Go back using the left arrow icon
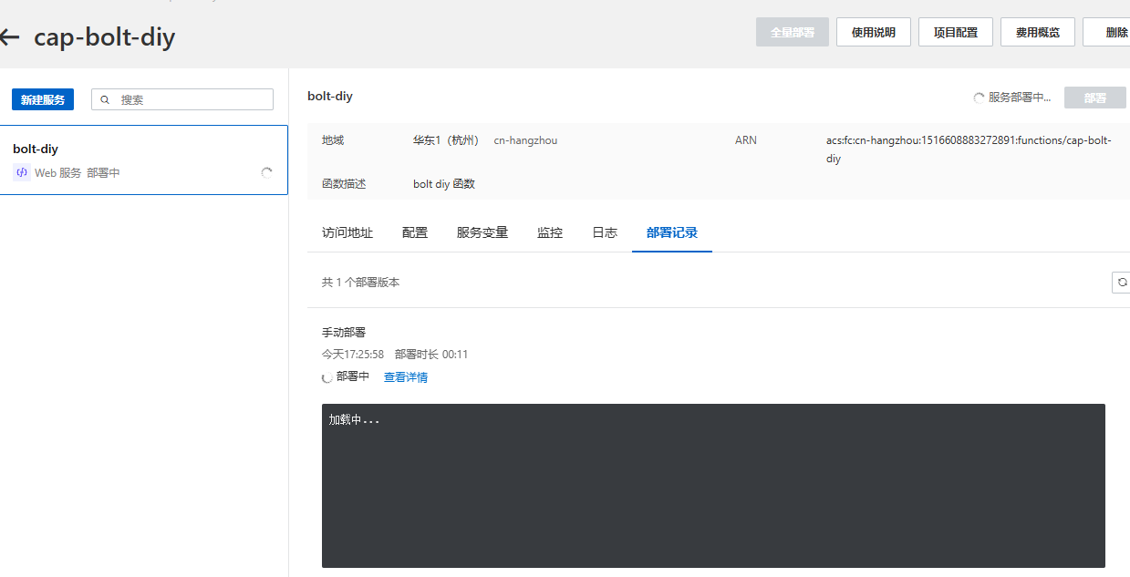This screenshot has height=577, width=1130. [9, 37]
